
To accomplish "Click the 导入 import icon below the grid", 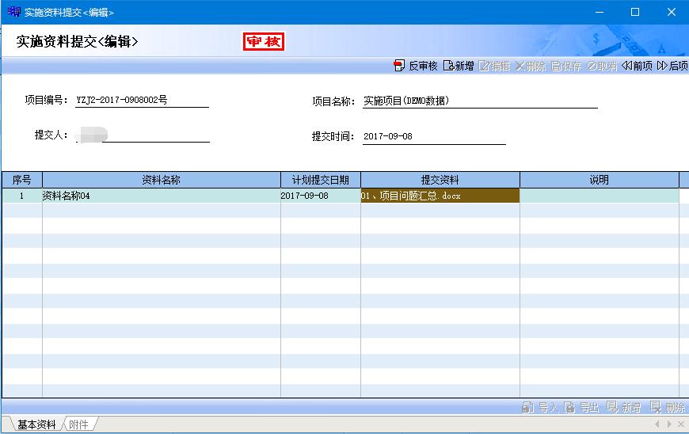I will (x=540, y=408).
